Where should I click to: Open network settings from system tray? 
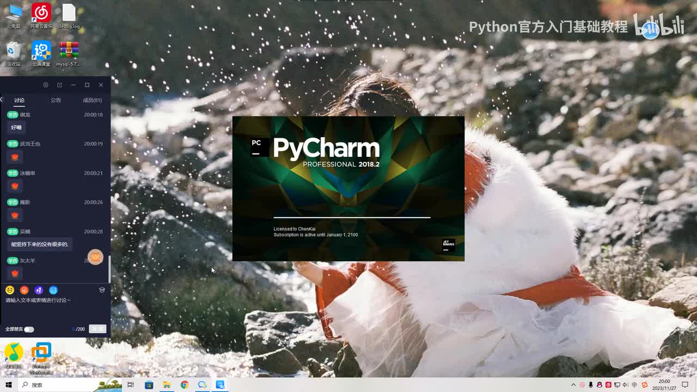tap(618, 385)
